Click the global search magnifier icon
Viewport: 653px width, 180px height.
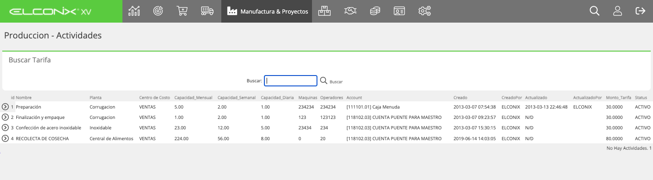point(595,11)
